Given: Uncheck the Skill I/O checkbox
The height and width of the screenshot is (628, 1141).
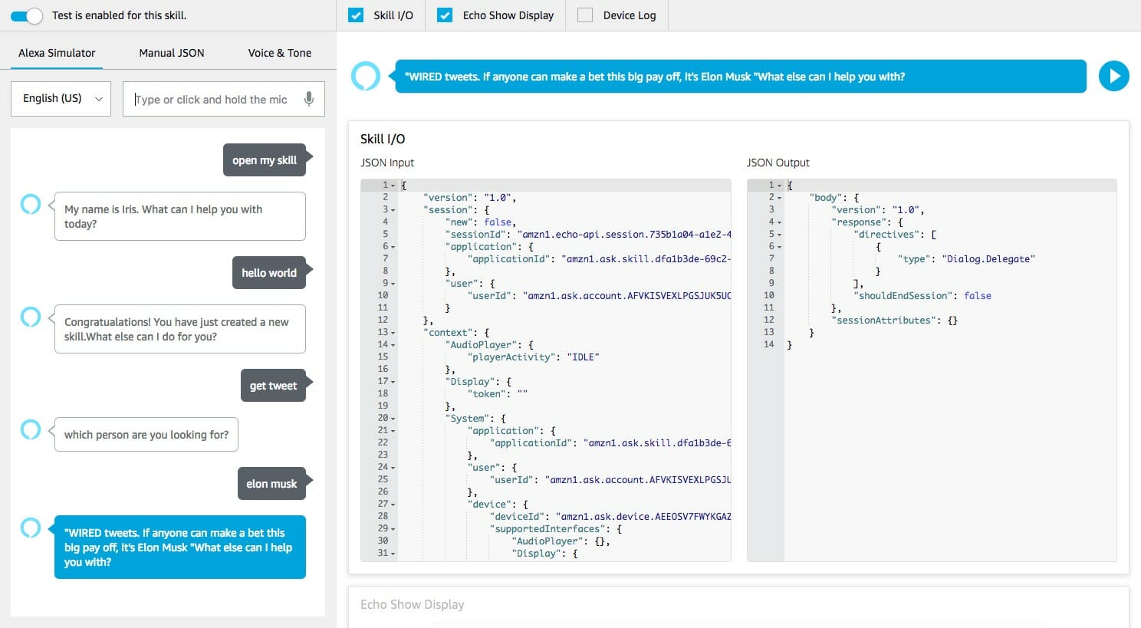Looking at the screenshot, I should (x=356, y=15).
